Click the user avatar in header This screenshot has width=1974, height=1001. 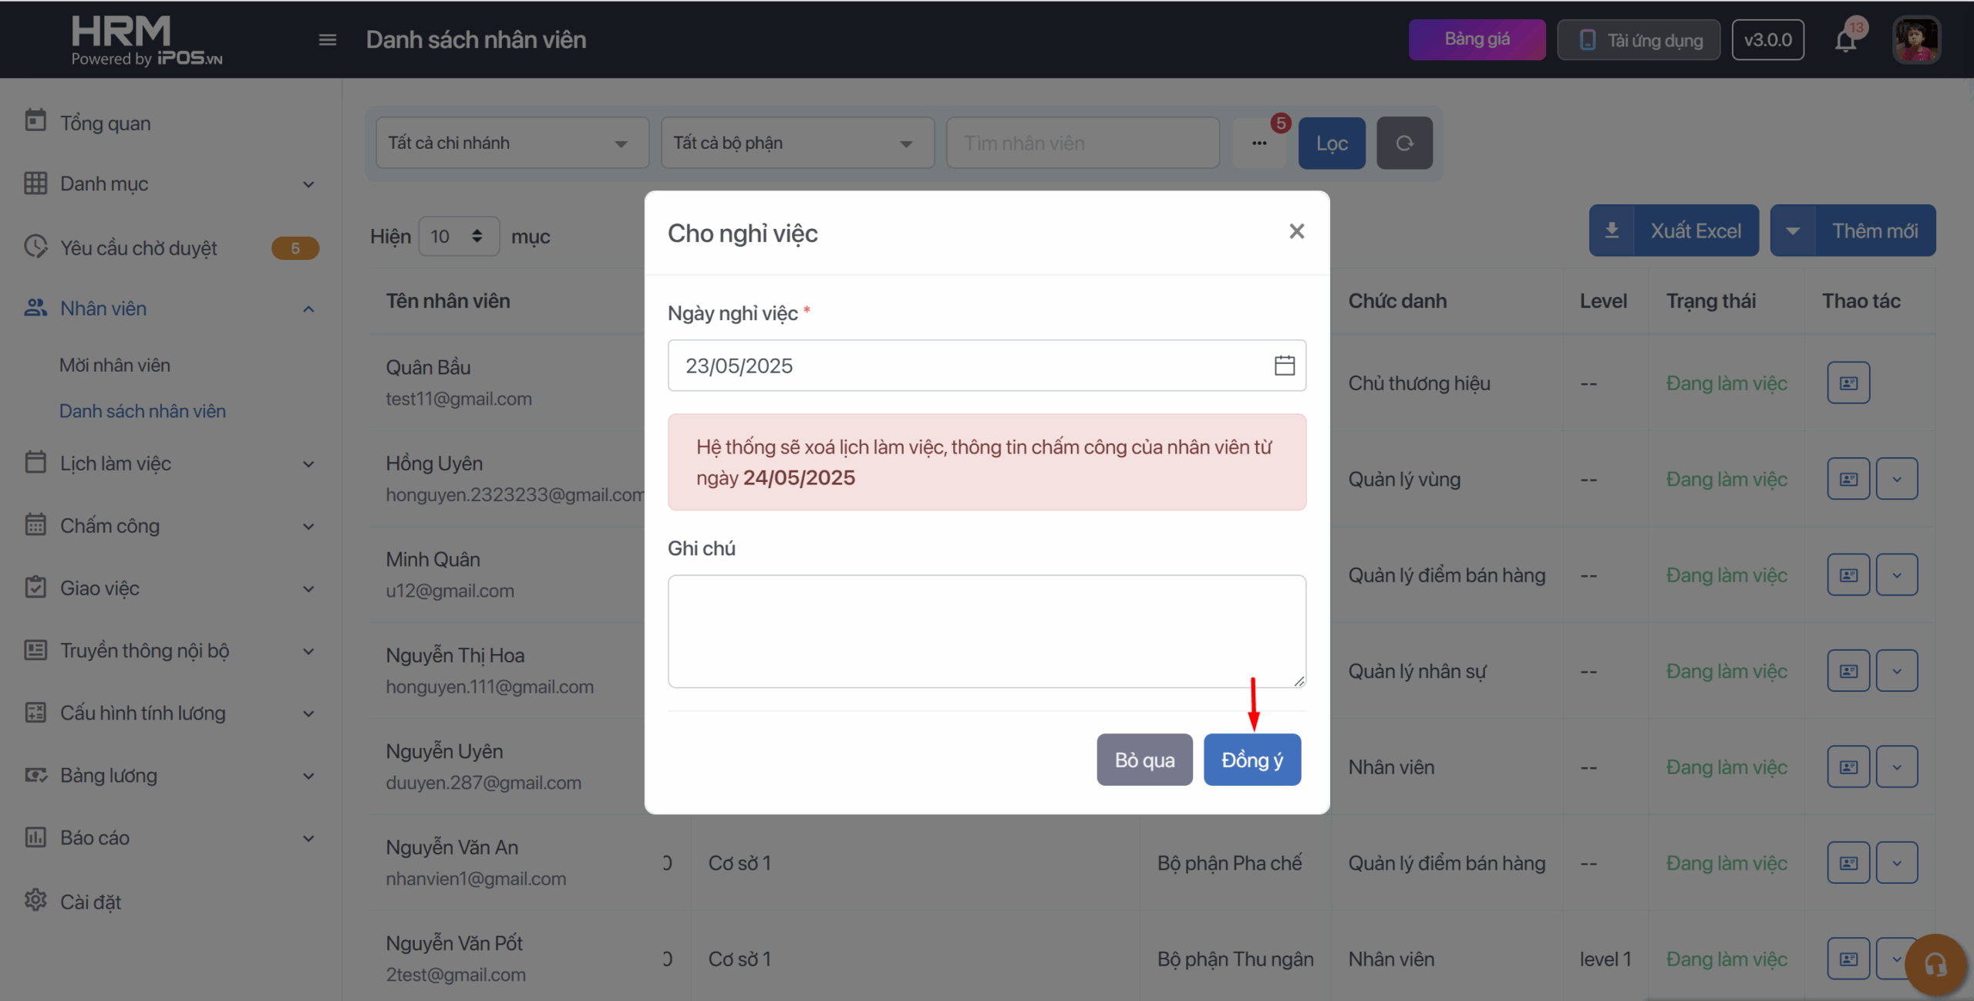point(1915,40)
